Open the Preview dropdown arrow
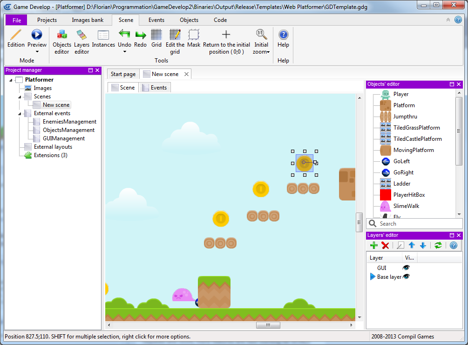Screen dimensions: 468x345 pos(37,51)
